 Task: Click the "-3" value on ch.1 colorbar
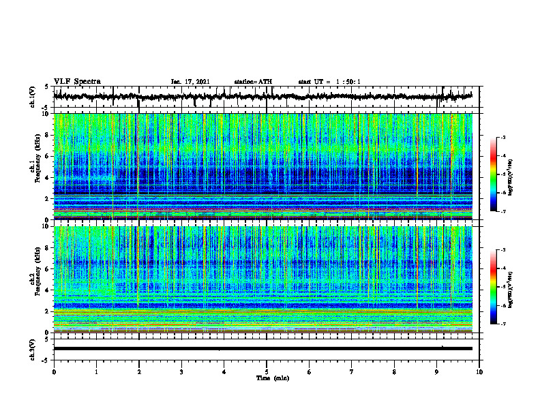coord(502,138)
